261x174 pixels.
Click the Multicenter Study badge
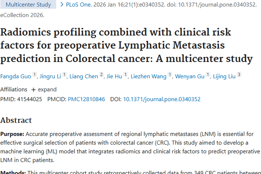pos(28,5)
